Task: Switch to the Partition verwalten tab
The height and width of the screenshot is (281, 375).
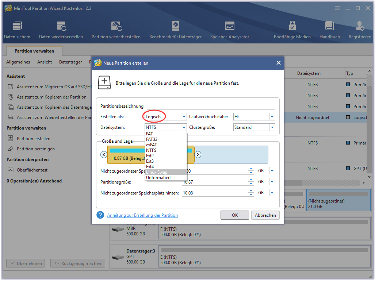Action: (x=34, y=51)
